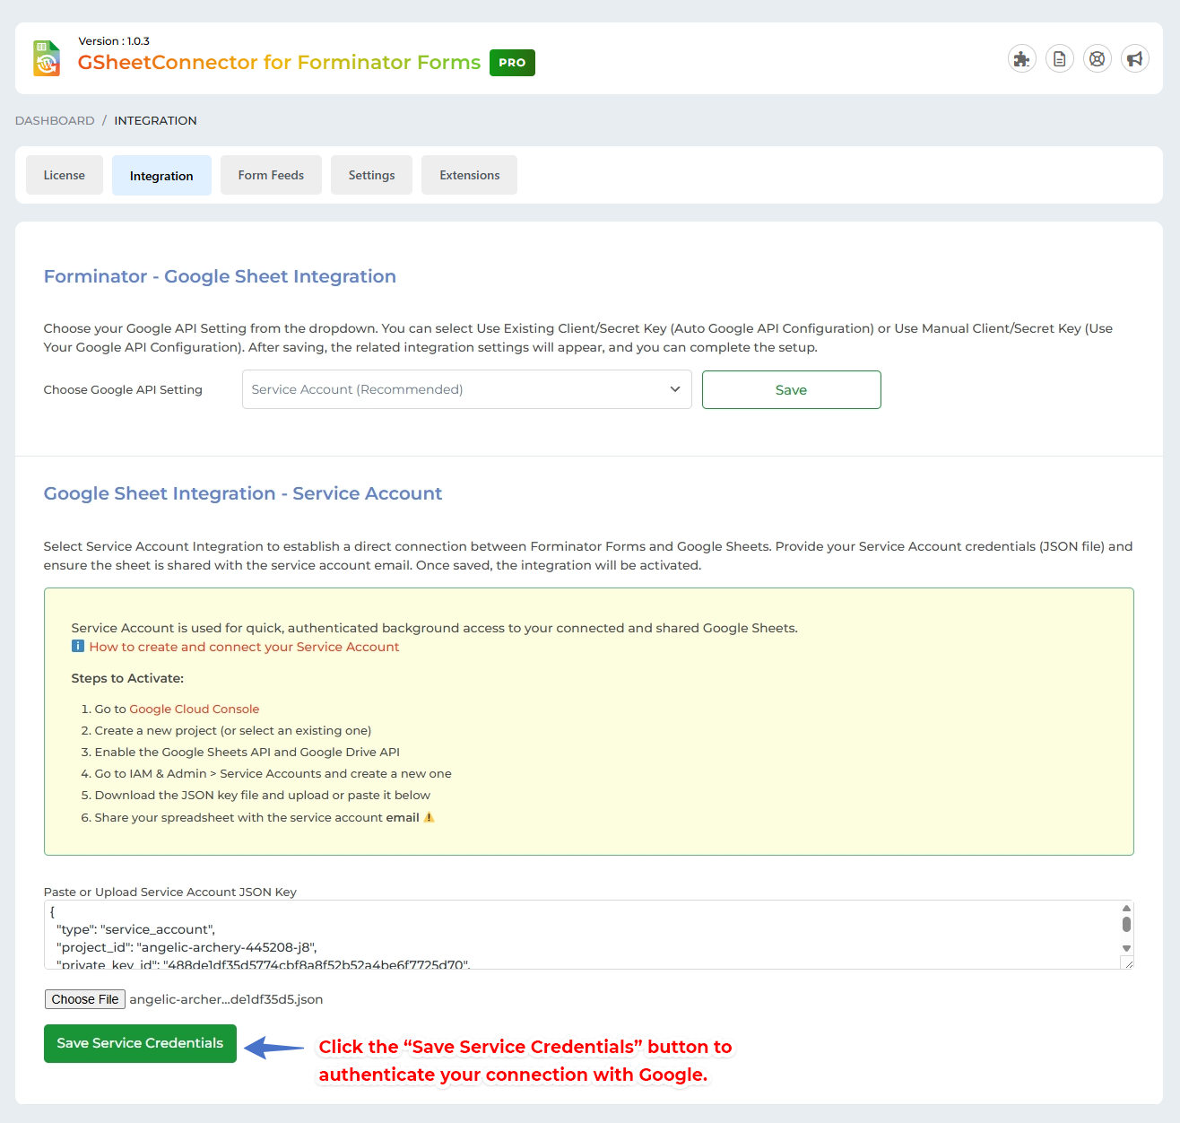Click the announcements megaphone icon
1180x1123 pixels.
pos(1134,57)
